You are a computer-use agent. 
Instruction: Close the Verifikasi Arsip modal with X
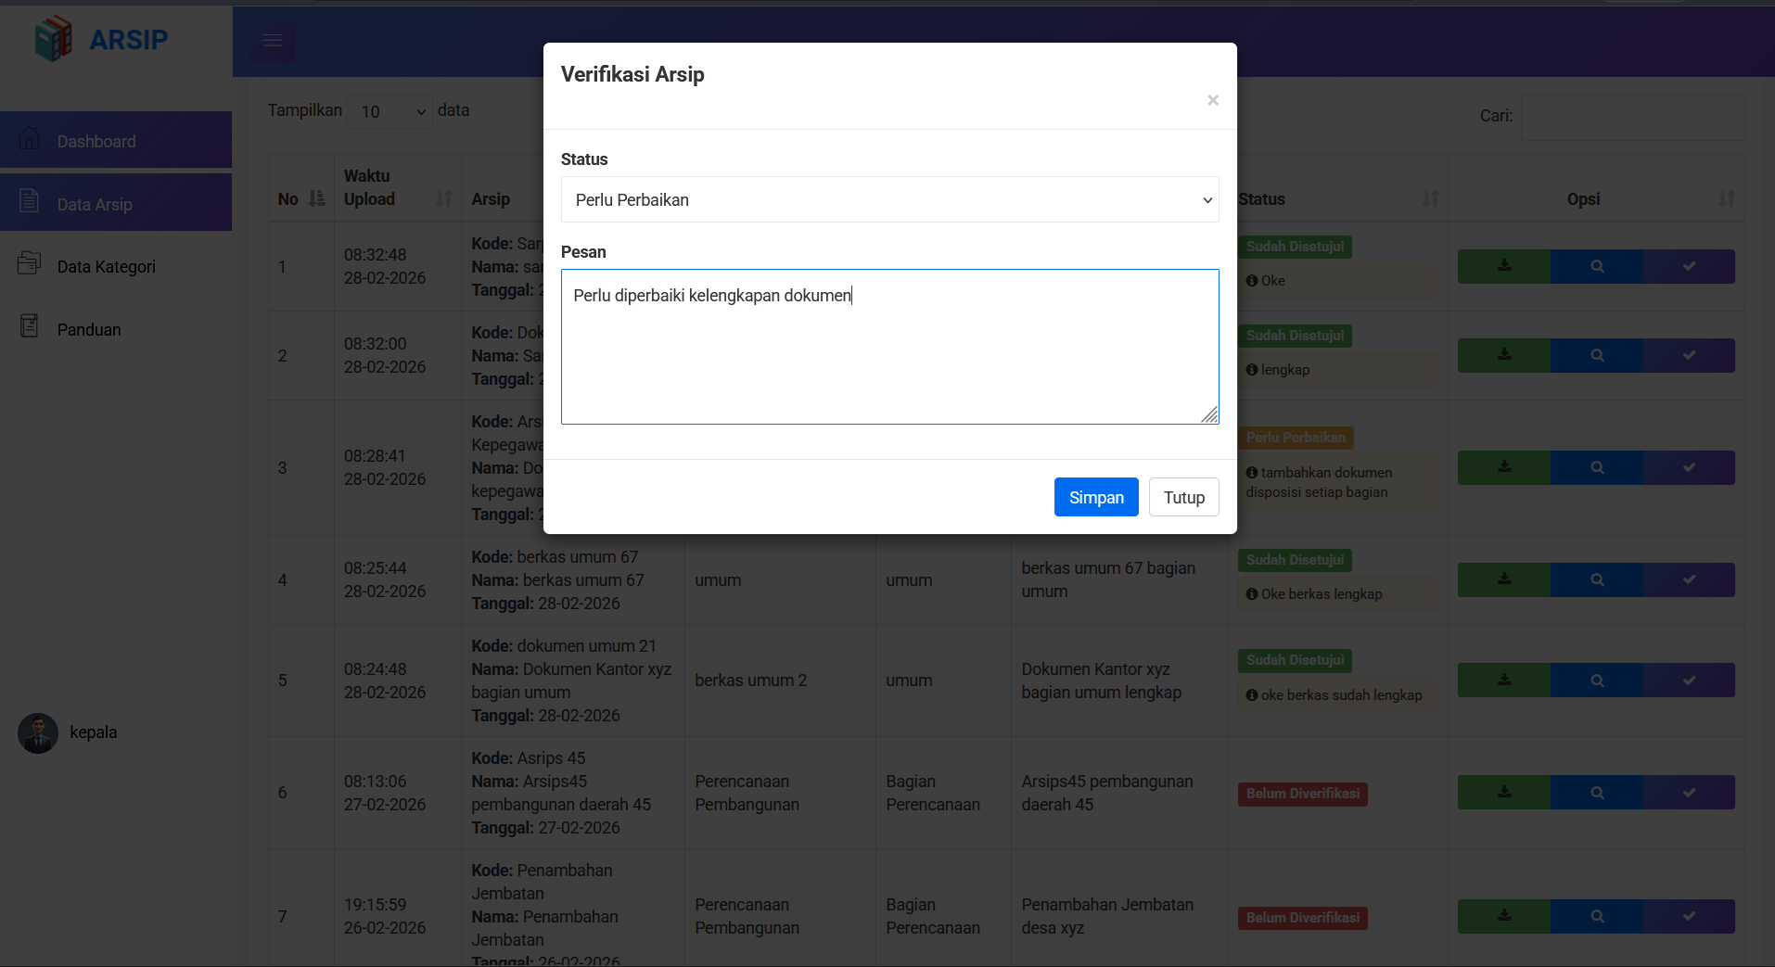(1212, 100)
